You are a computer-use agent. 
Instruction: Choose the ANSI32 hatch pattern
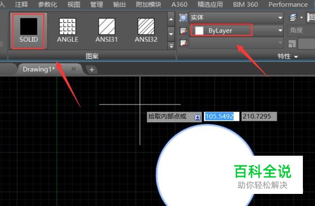[x=146, y=30]
